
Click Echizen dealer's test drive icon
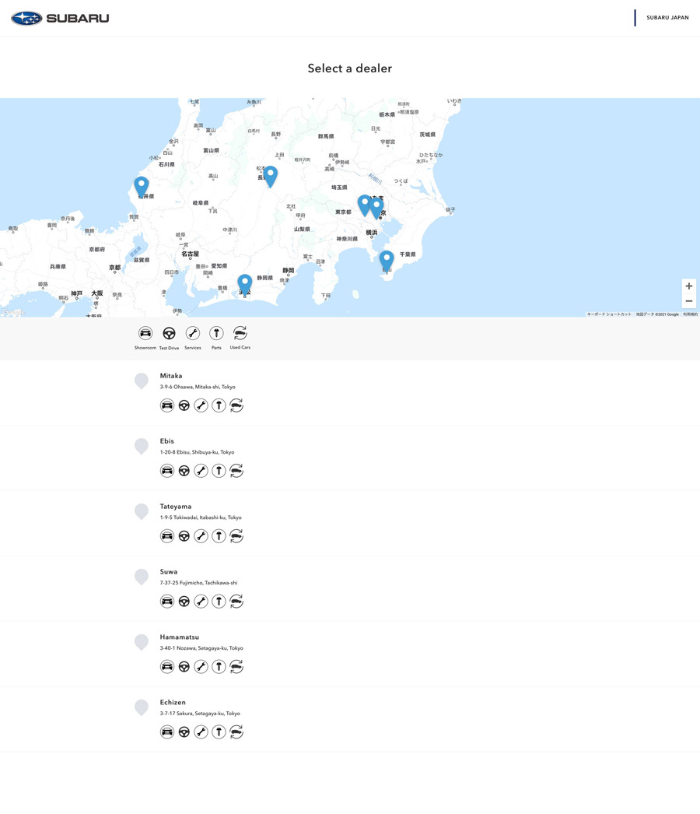click(x=184, y=732)
